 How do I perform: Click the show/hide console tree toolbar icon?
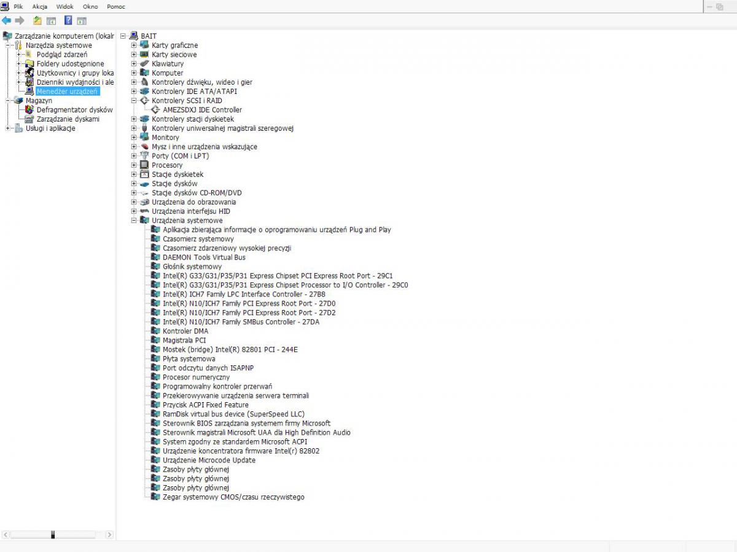click(x=51, y=20)
